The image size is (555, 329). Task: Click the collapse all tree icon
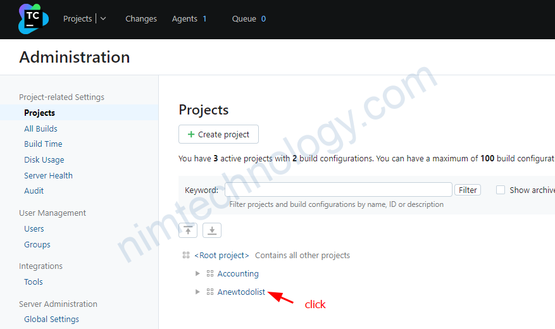[x=188, y=230]
